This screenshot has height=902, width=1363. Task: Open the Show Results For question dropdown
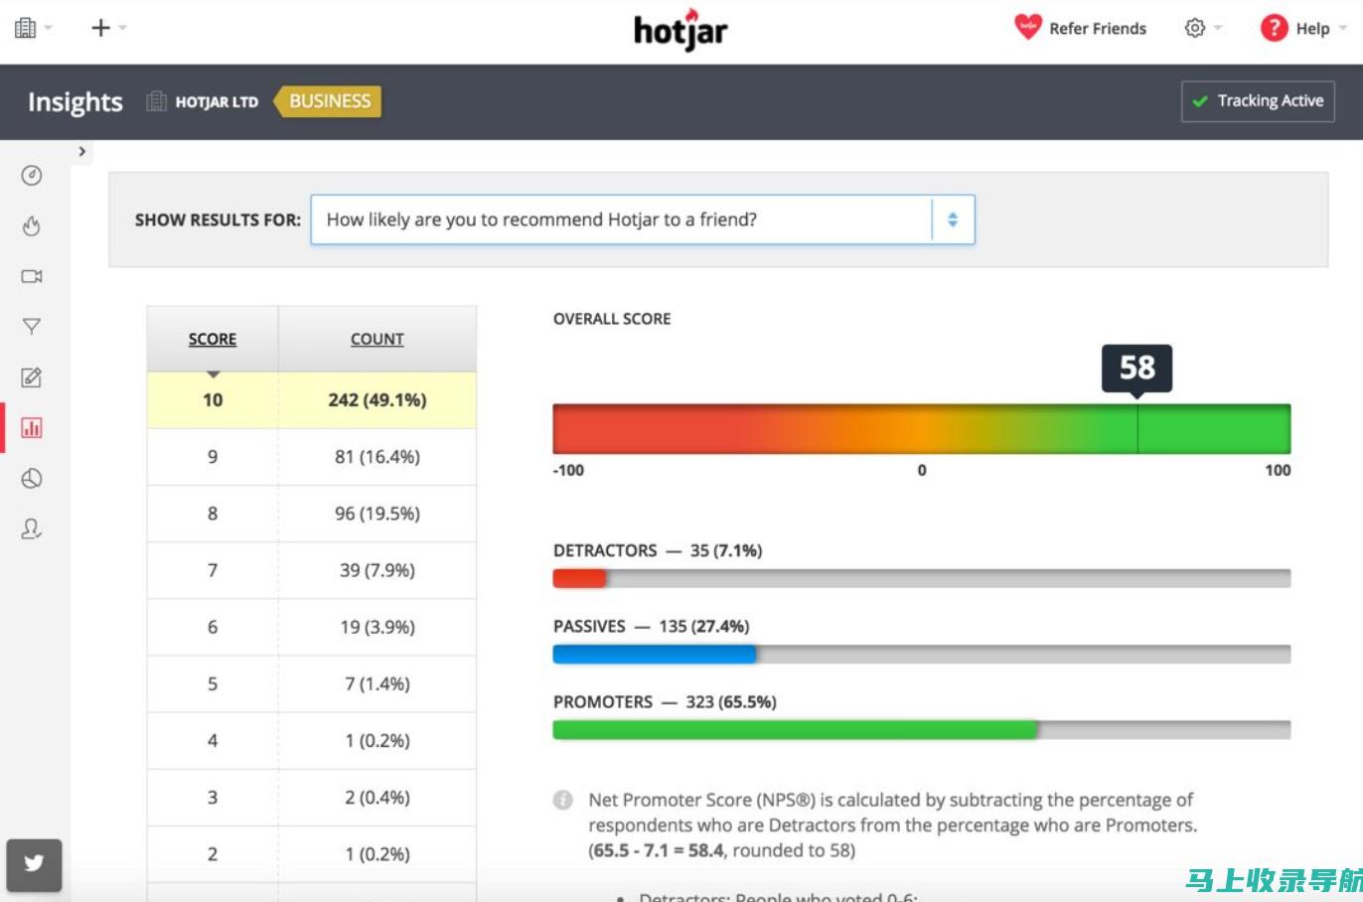(x=643, y=220)
